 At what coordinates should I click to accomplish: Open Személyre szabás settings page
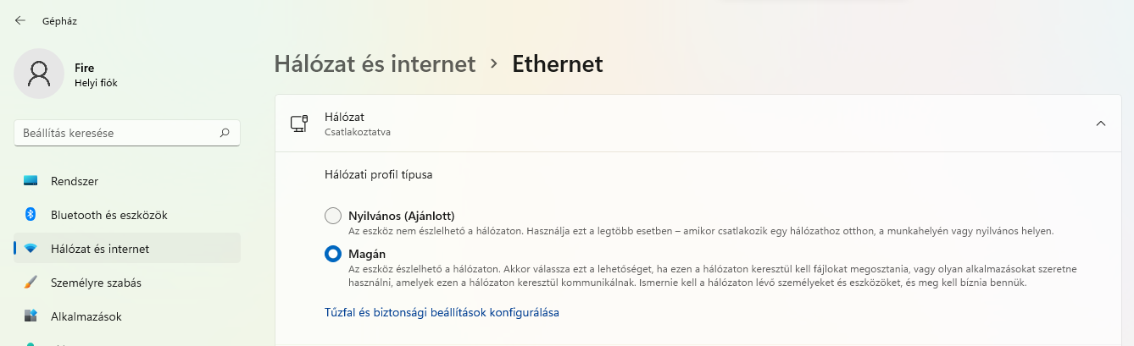click(x=127, y=283)
